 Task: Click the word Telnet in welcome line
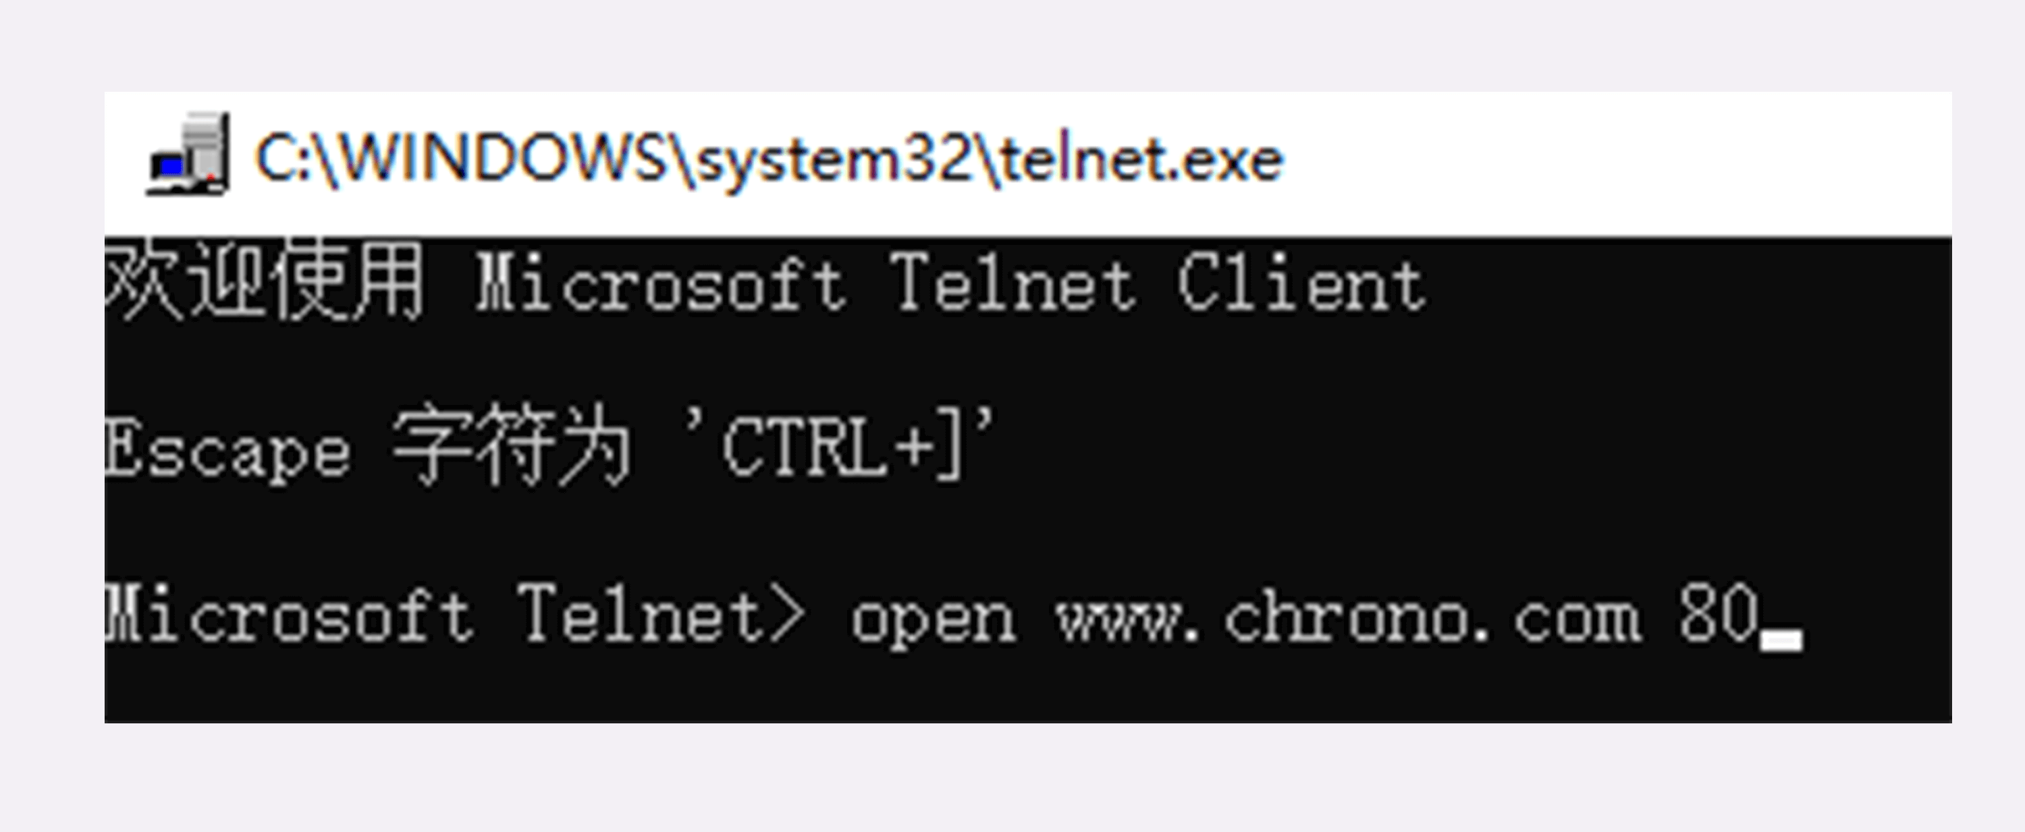1013,283
